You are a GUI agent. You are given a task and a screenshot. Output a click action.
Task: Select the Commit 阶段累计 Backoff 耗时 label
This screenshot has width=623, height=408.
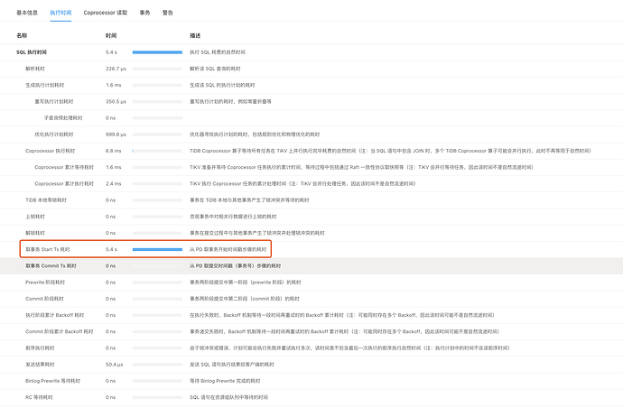click(60, 331)
